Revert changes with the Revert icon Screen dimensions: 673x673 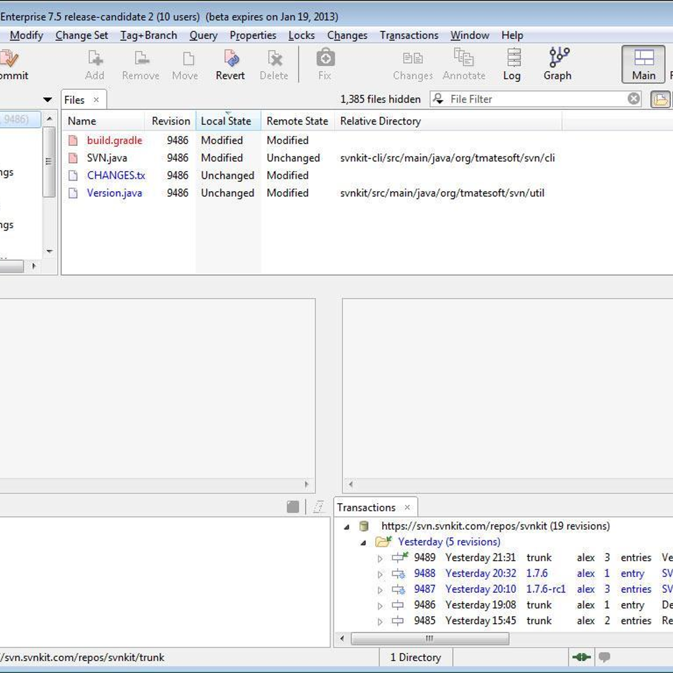pos(231,58)
